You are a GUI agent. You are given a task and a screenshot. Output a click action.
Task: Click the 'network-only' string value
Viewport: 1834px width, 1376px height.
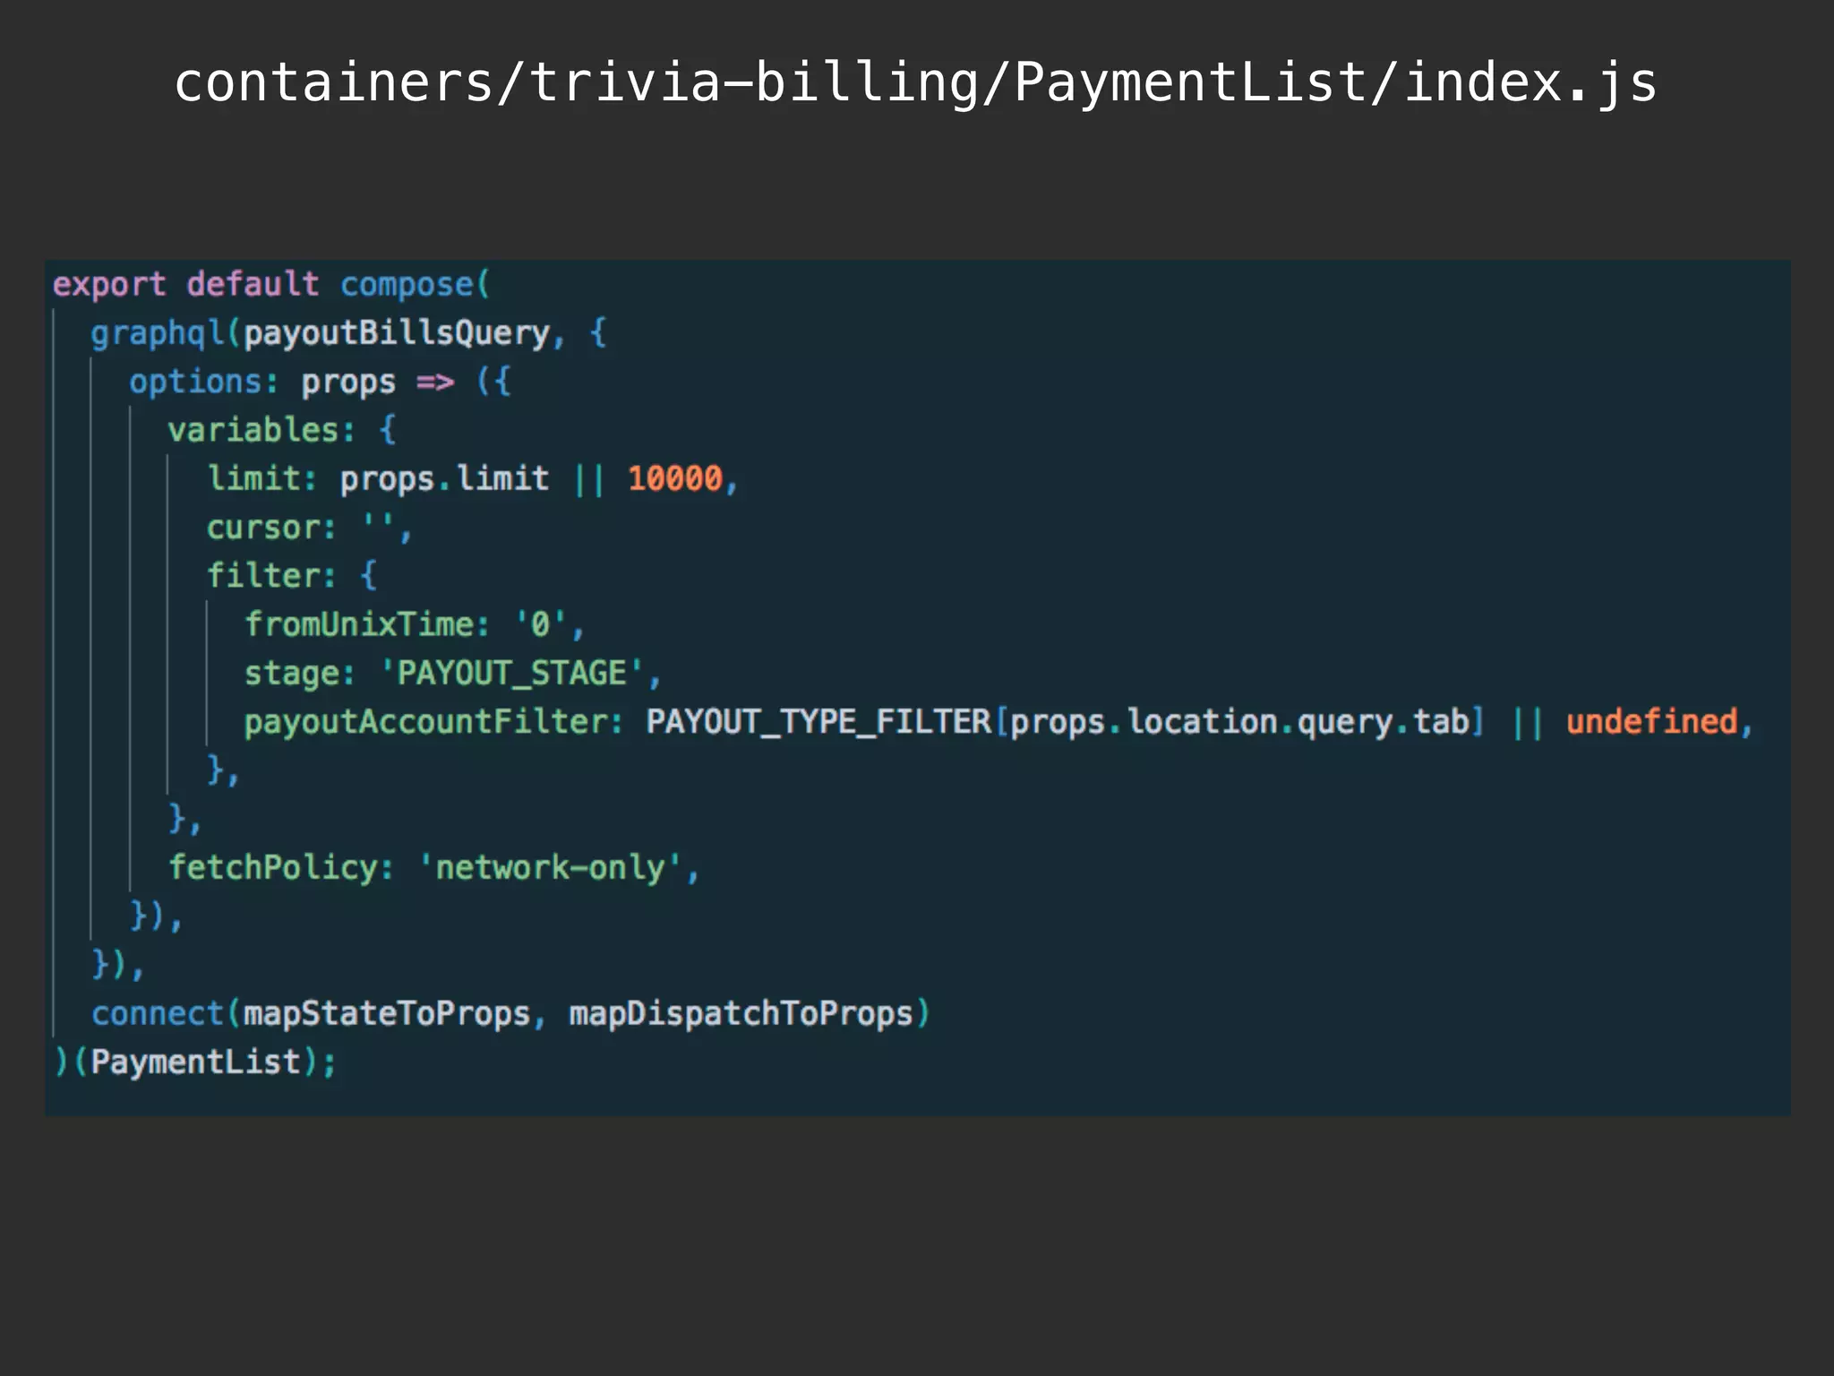pyautogui.click(x=550, y=868)
